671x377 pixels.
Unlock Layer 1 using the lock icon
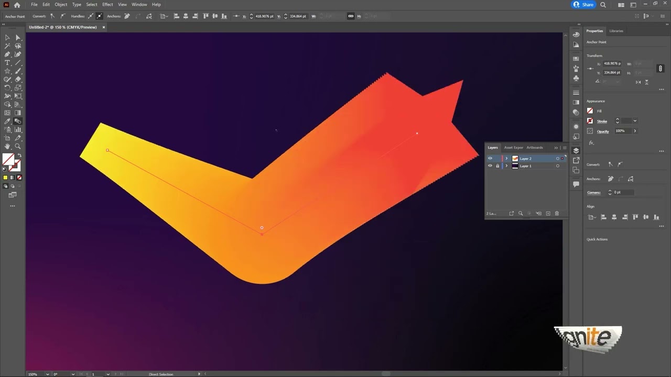point(497,166)
